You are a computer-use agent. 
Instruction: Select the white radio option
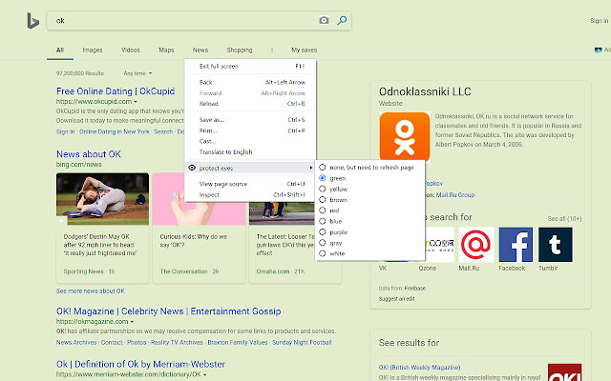pos(332,253)
